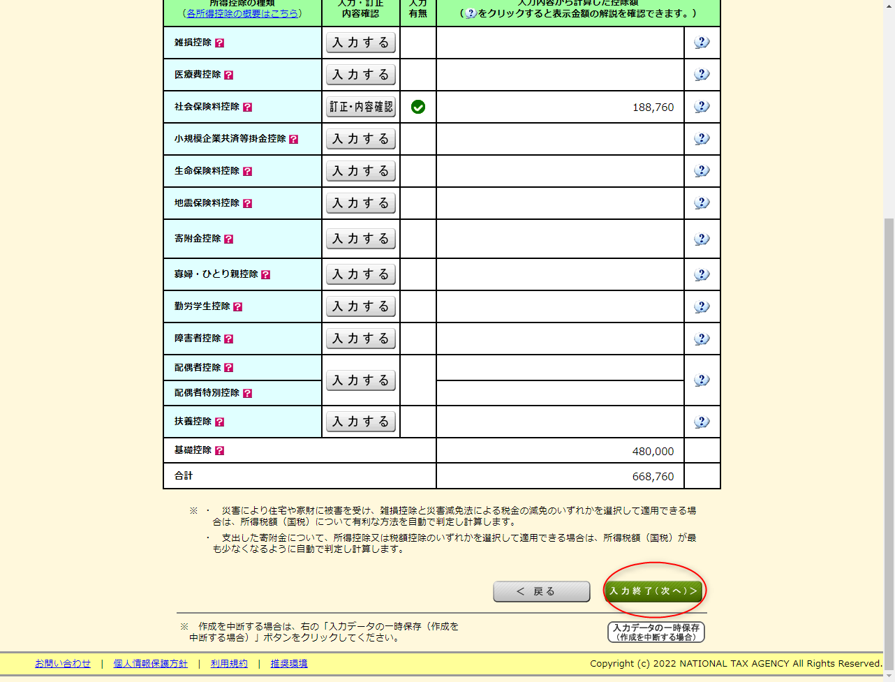Show amount explanation bubble for 地震保険料控除 row
This screenshot has height=682, width=895.
[702, 203]
